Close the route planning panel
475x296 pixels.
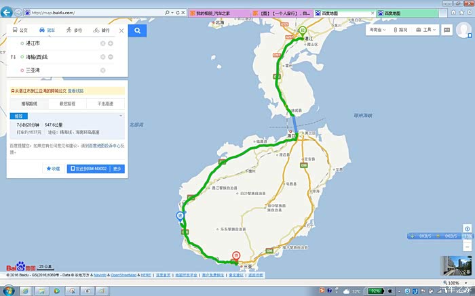tap(121, 30)
